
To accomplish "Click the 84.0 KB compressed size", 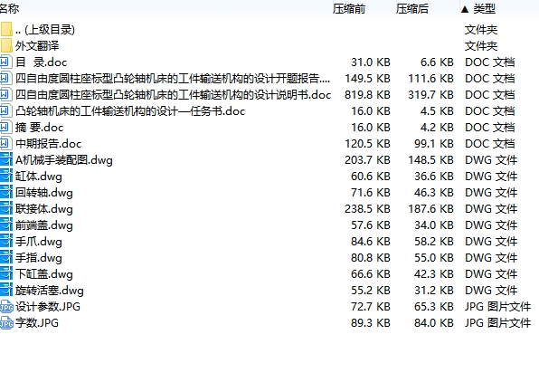I will [x=434, y=323].
